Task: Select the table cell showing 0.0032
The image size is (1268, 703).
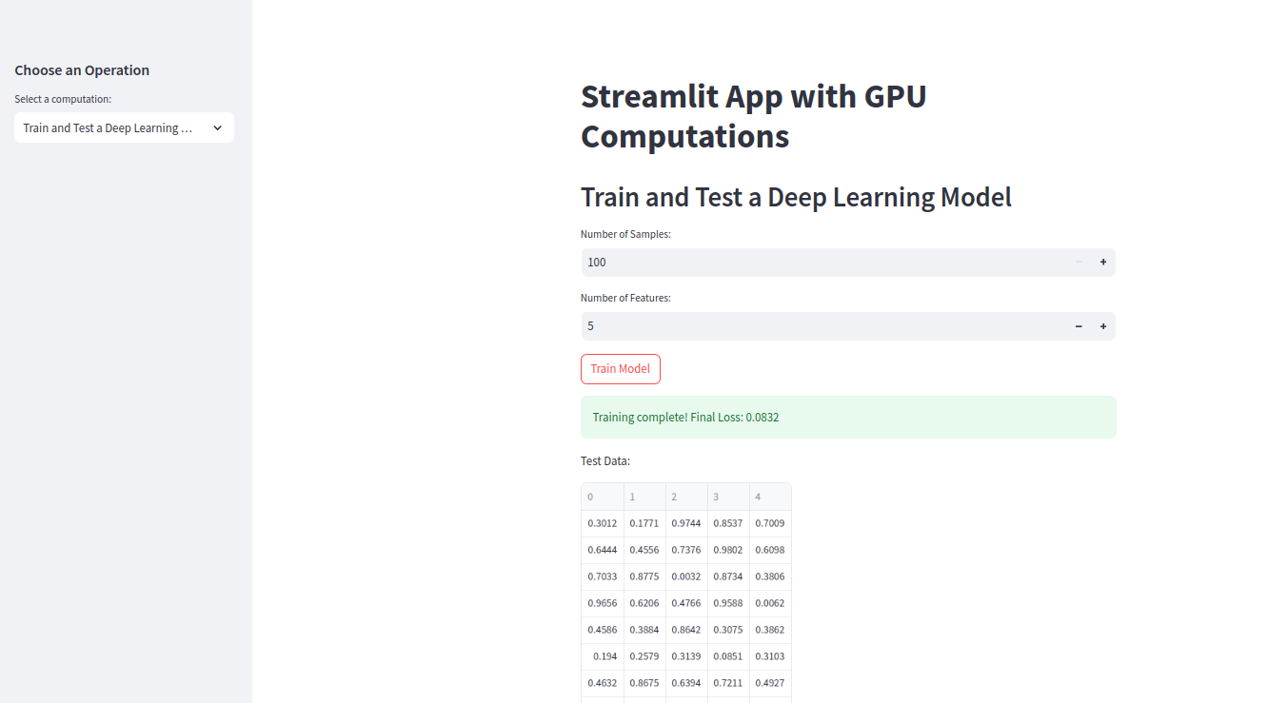Action: [x=686, y=576]
